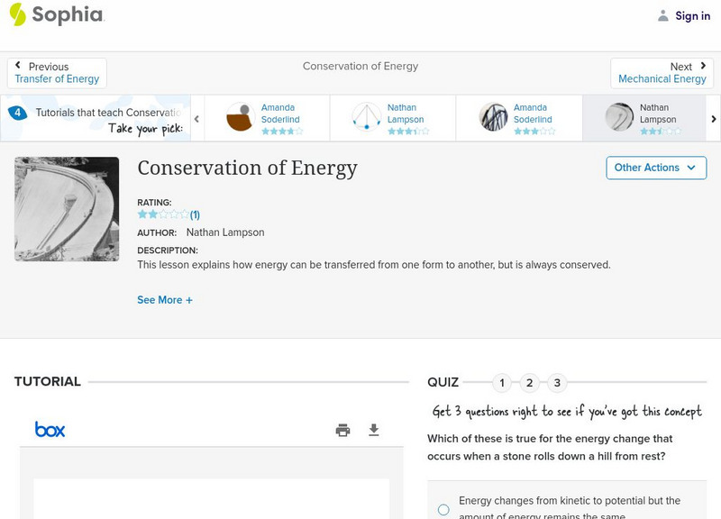This screenshot has height=519, width=721.
Task: Go to Previous lesson Transfer of Energy
Action: (x=57, y=73)
